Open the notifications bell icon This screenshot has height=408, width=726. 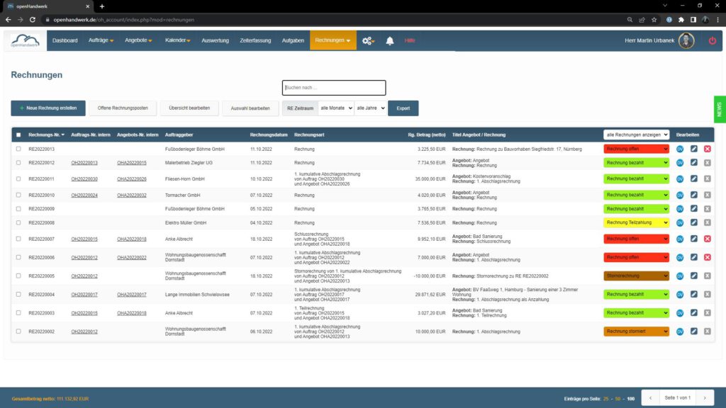(389, 41)
